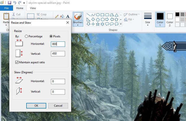Select the Rectangle shape
The width and height of the screenshot is (186, 121).
[102, 15]
